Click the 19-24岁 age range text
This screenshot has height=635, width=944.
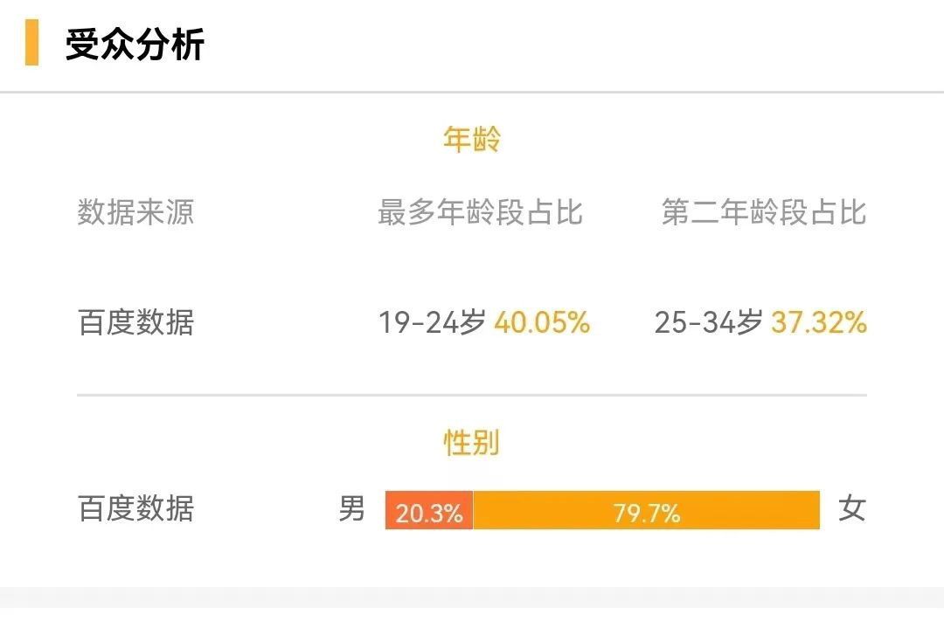point(432,322)
